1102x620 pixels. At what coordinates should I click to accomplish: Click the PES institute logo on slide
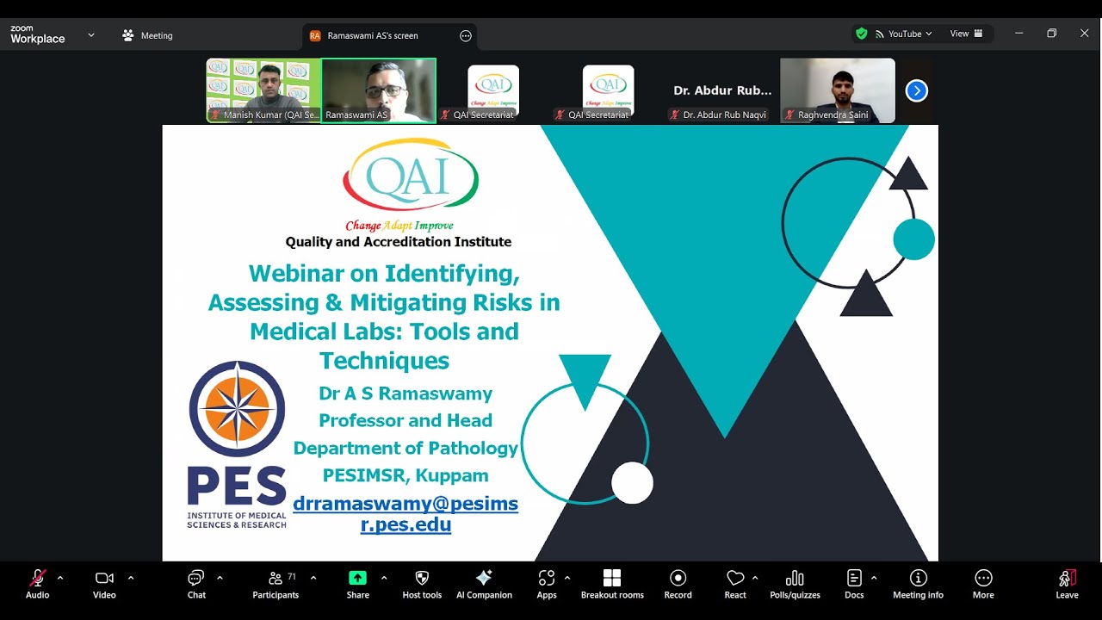point(237,444)
